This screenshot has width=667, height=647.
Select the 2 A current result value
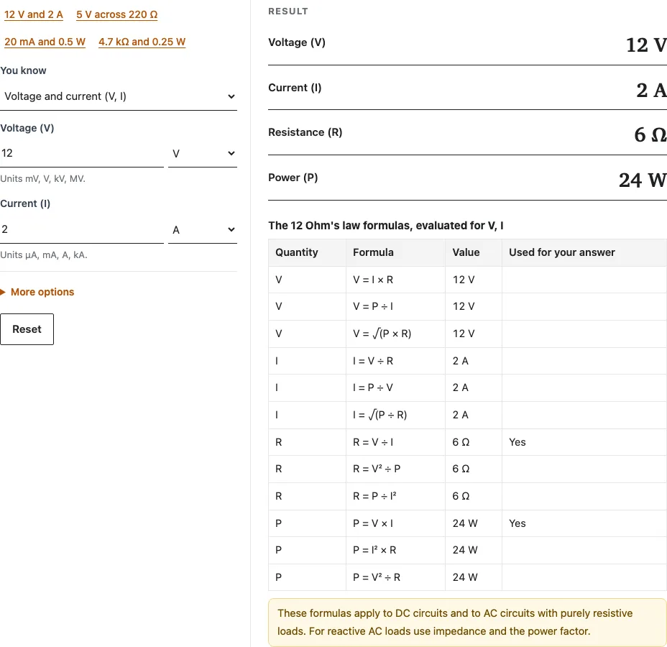pyautogui.click(x=651, y=90)
